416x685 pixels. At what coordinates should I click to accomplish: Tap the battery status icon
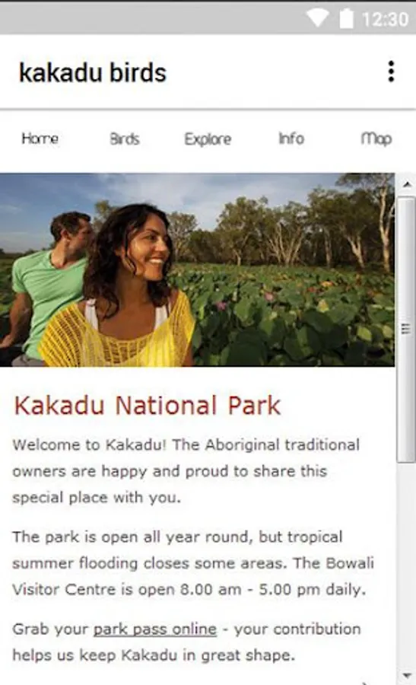pos(346,18)
